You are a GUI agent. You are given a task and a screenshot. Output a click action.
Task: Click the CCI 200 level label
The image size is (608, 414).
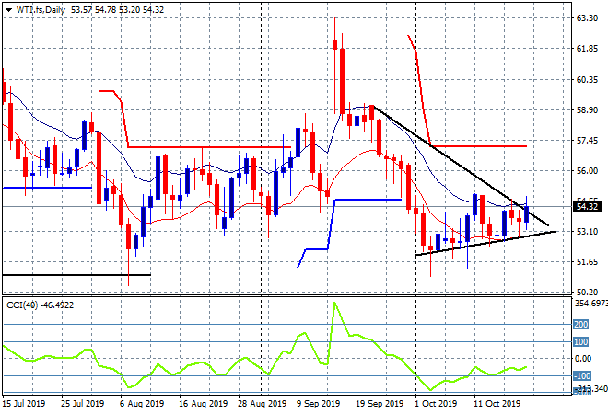coord(581,325)
